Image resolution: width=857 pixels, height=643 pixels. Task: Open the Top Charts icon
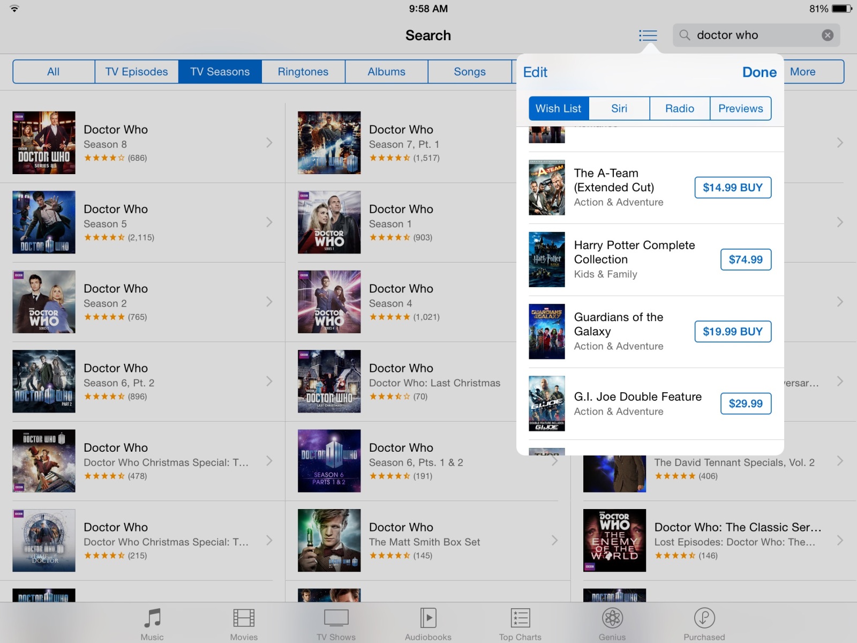pos(520,618)
